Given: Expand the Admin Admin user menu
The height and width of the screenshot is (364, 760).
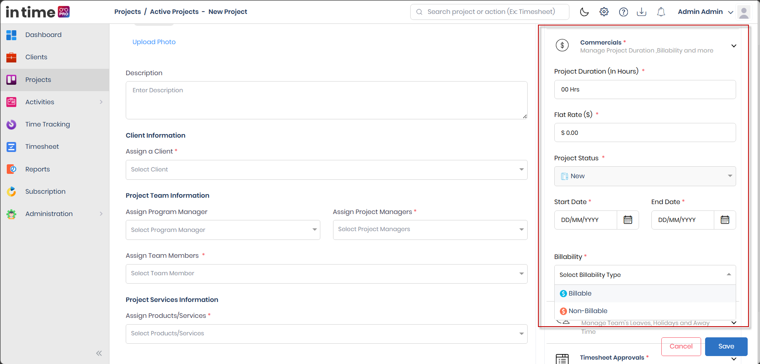Looking at the screenshot, I should point(731,12).
